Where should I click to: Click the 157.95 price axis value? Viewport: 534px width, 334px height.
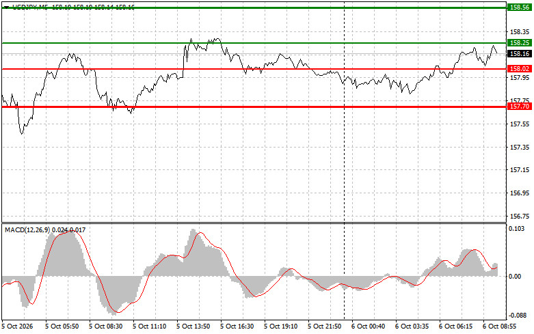point(520,78)
